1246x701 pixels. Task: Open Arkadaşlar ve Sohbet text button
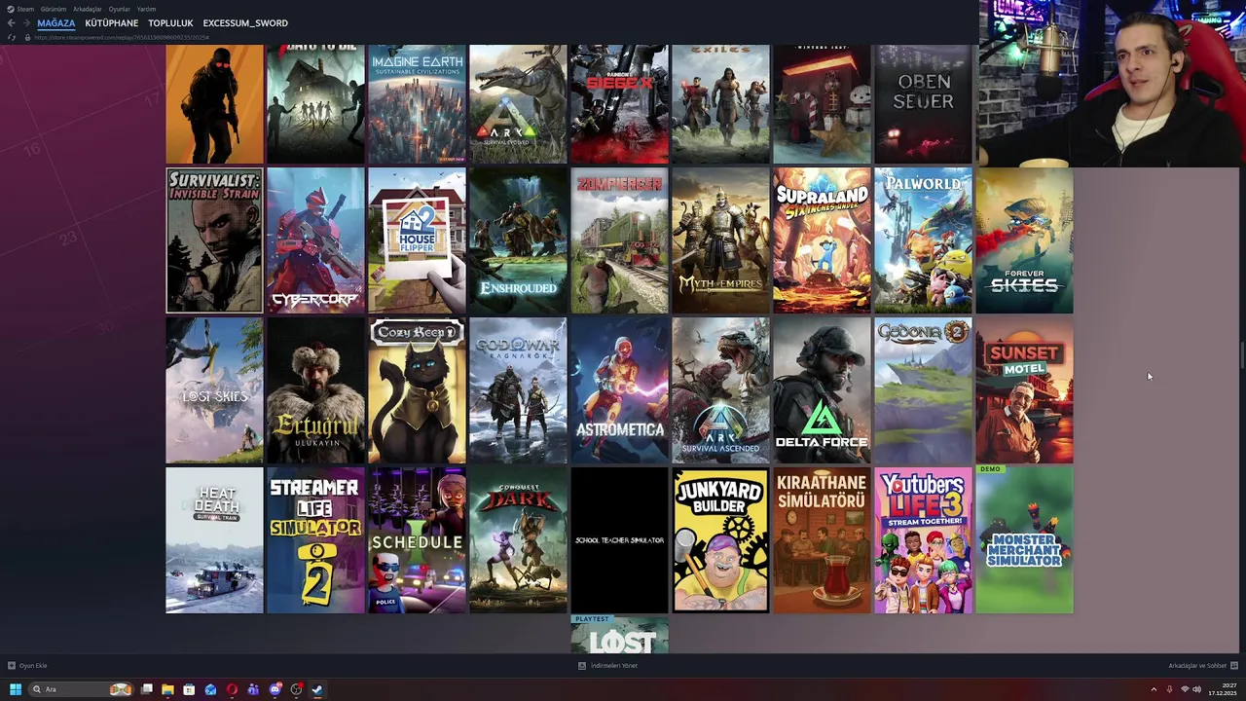[x=1197, y=666]
